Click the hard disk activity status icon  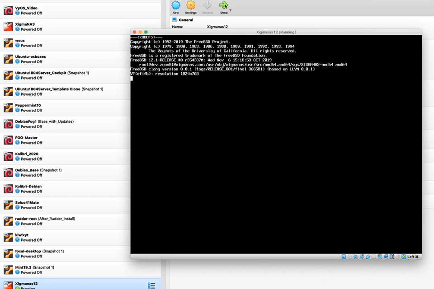click(344, 256)
